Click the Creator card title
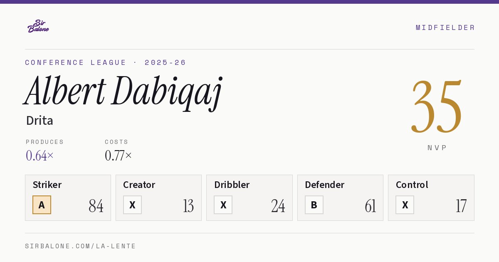The image size is (499, 262). pyautogui.click(x=139, y=185)
